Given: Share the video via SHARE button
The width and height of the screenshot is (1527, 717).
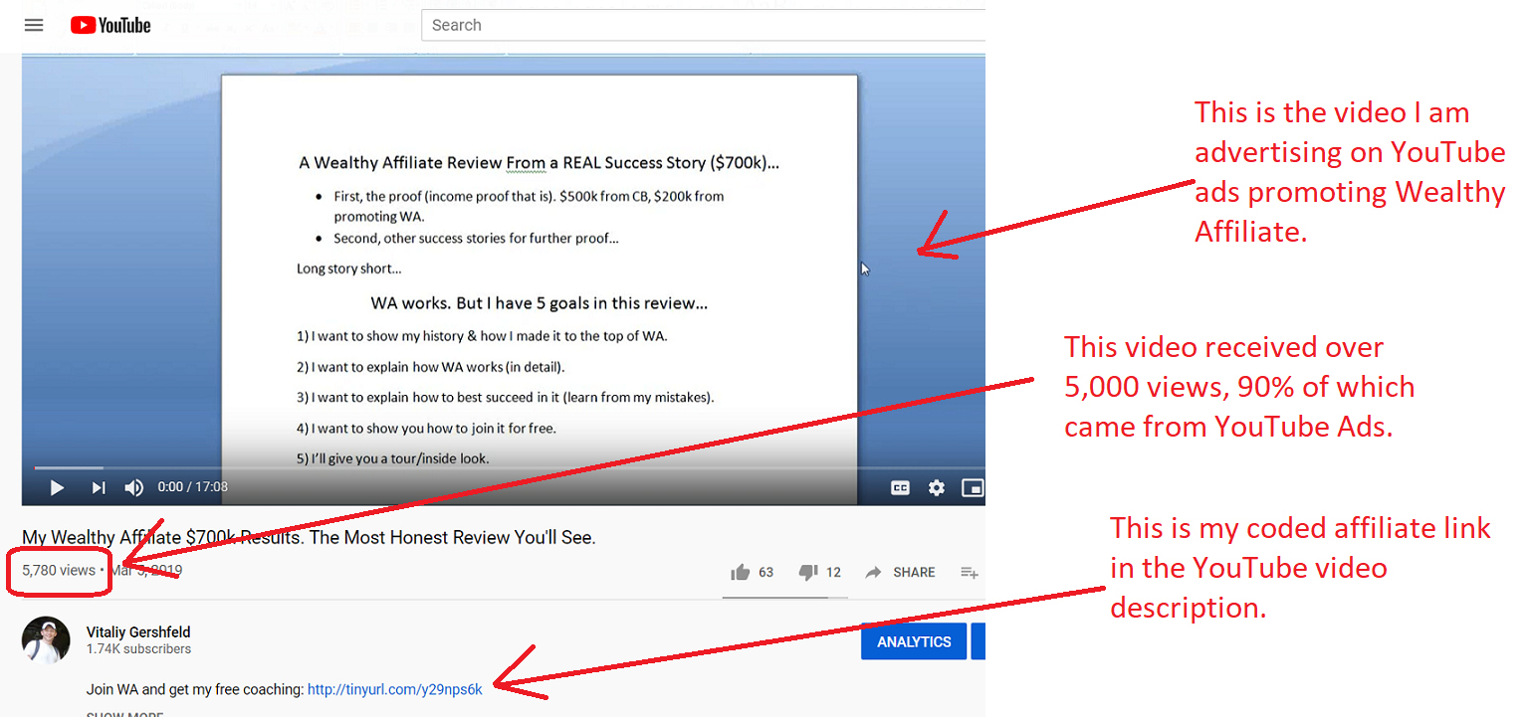Looking at the screenshot, I should pyautogui.click(x=900, y=572).
